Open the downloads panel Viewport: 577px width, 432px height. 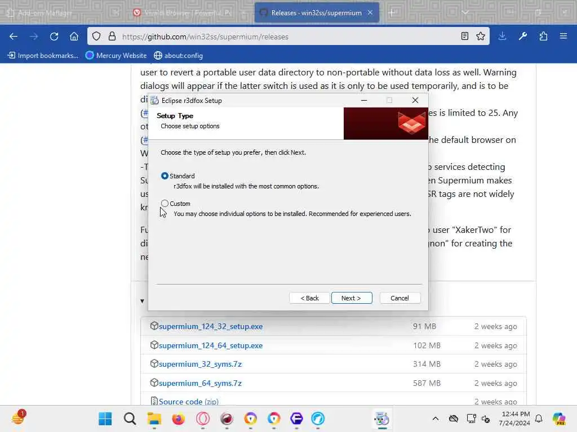(502, 36)
